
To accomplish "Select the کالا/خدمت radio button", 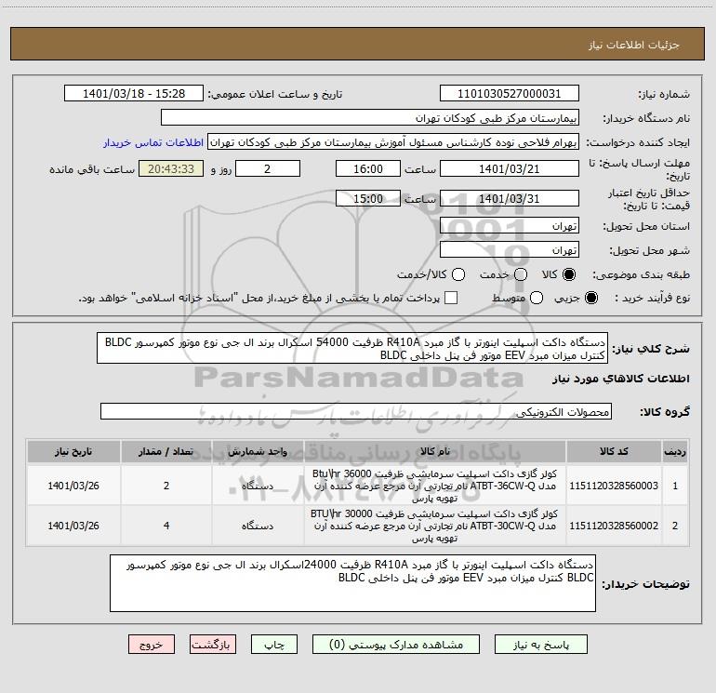I will (x=458, y=274).
